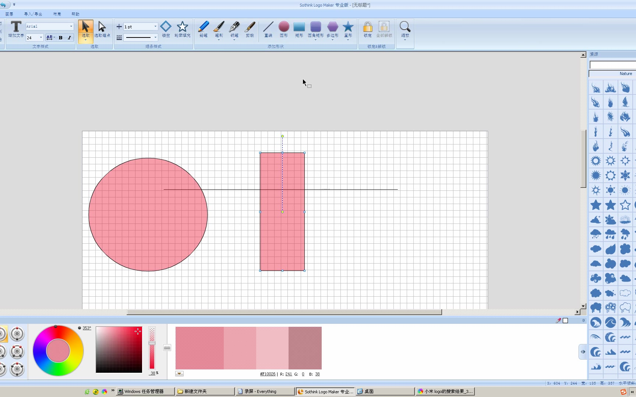Click the #F10026 hex color value
636x397 pixels.
click(x=268, y=374)
